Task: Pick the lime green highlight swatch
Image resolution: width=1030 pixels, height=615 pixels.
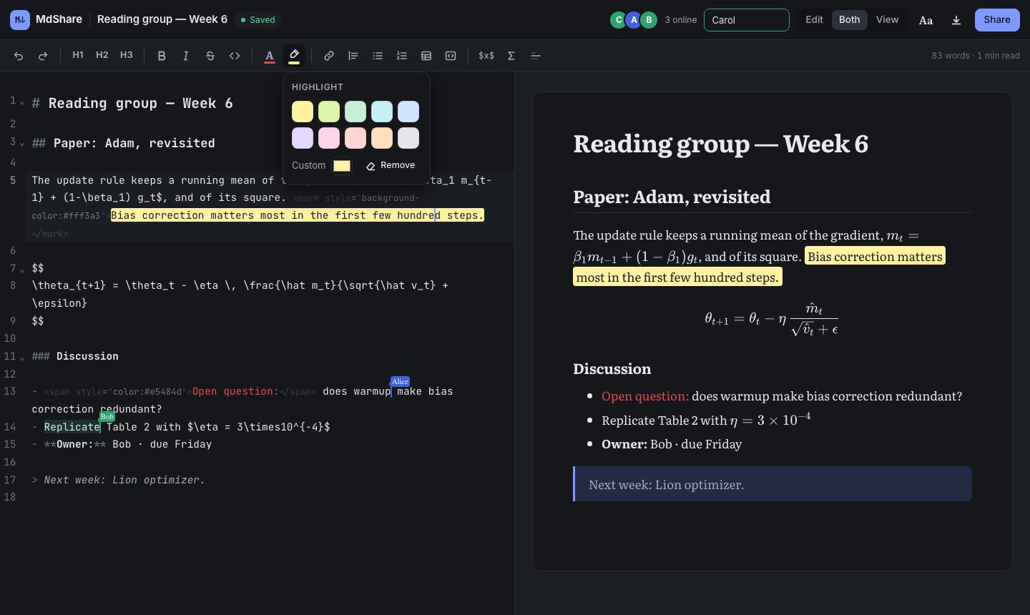Action: click(x=329, y=112)
